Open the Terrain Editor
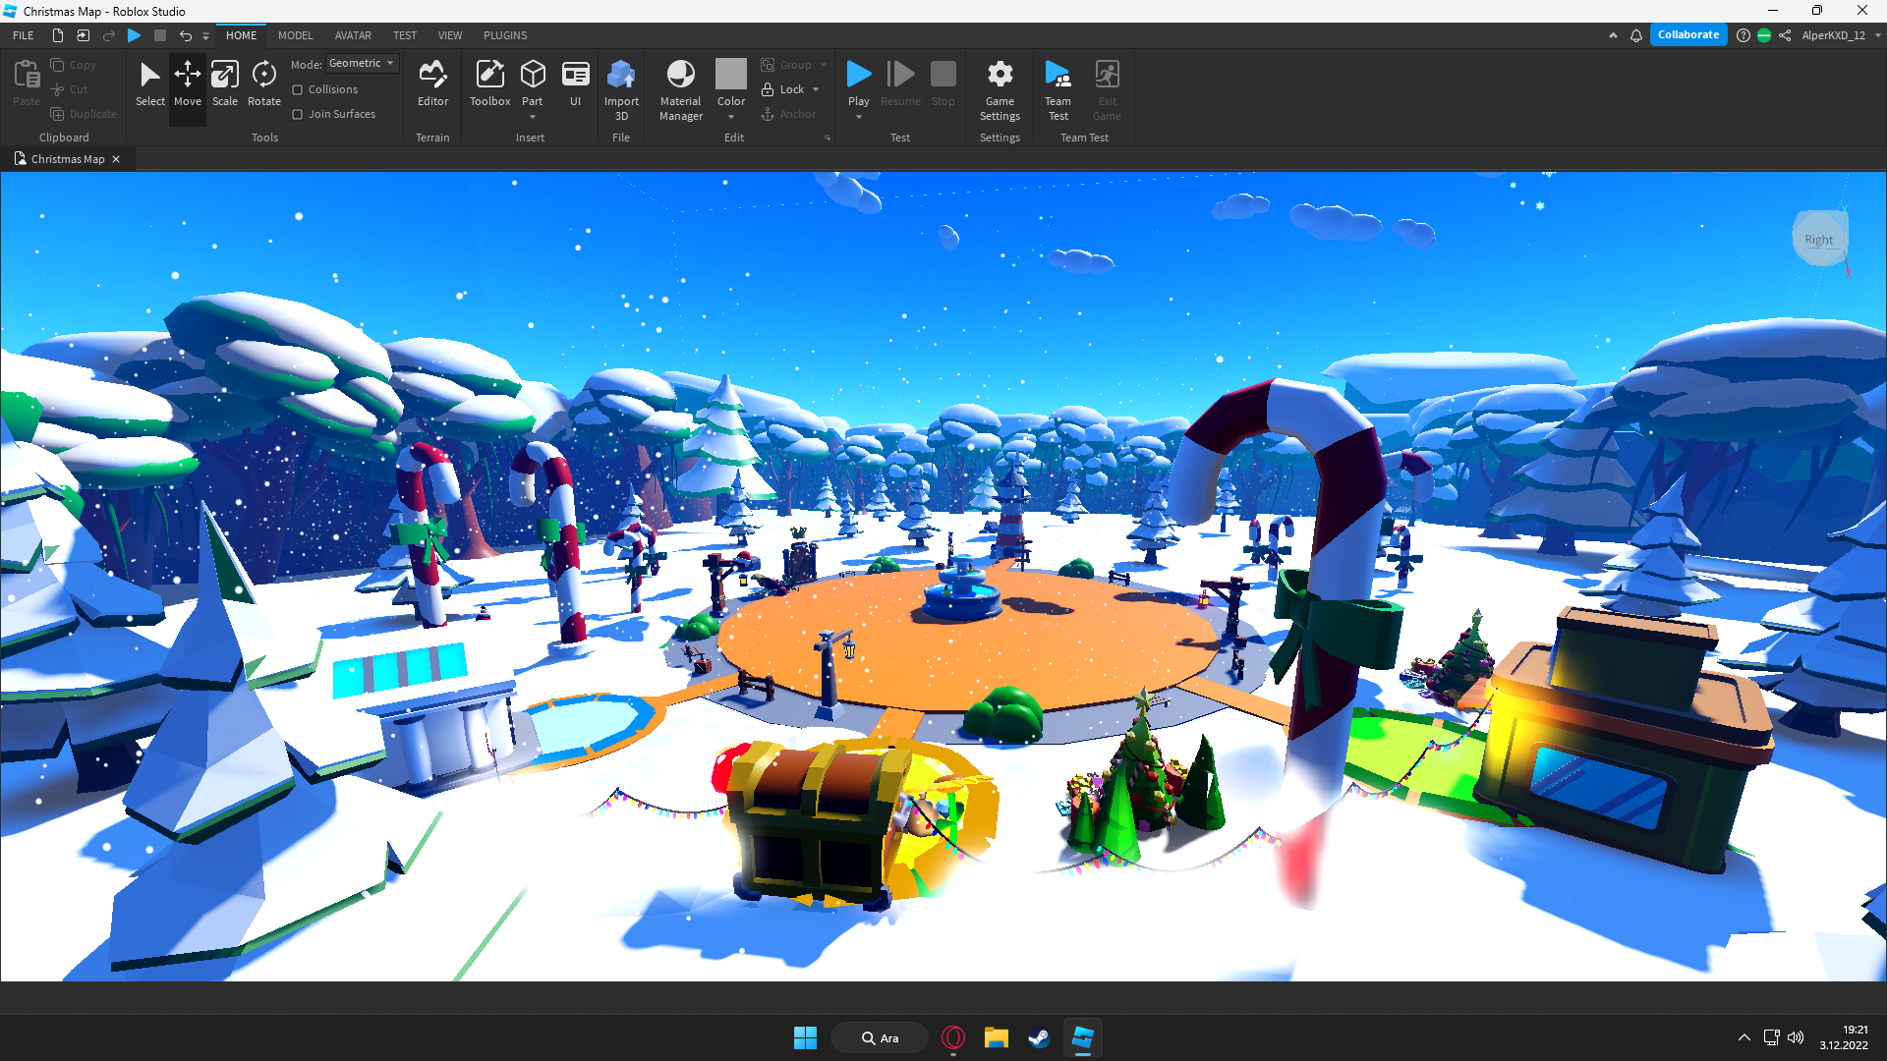 point(432,84)
